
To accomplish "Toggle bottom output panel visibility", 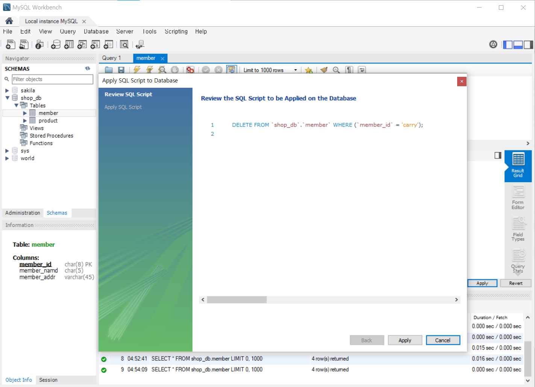I will (518, 45).
